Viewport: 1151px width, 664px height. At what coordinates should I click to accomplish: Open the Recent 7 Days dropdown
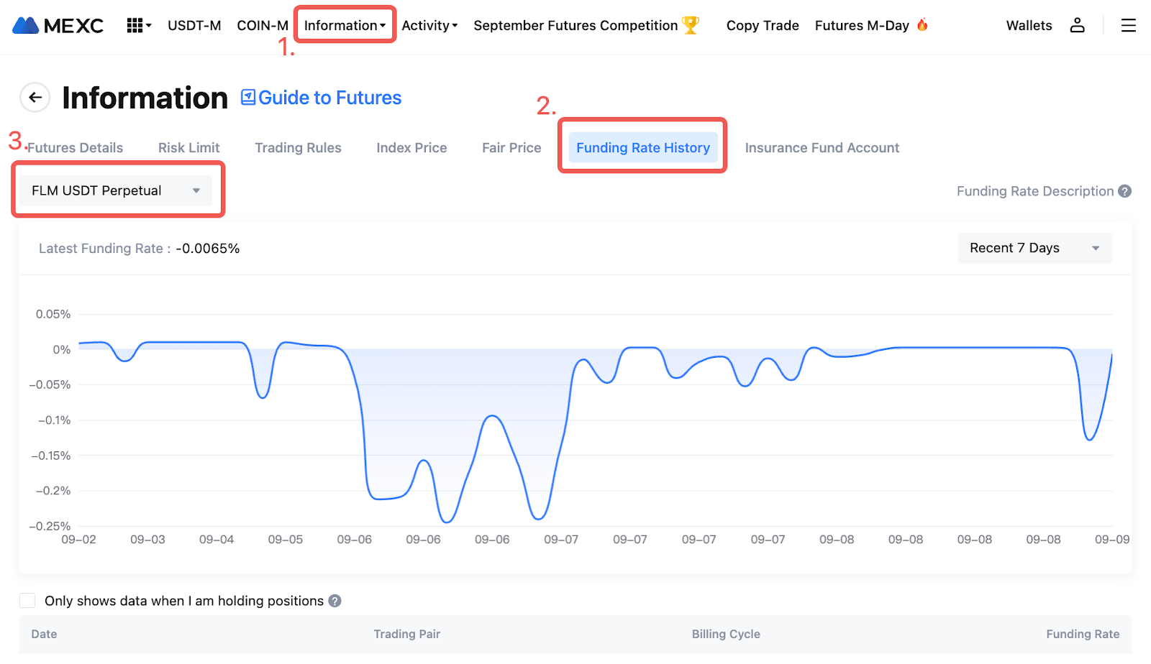pyautogui.click(x=1034, y=248)
